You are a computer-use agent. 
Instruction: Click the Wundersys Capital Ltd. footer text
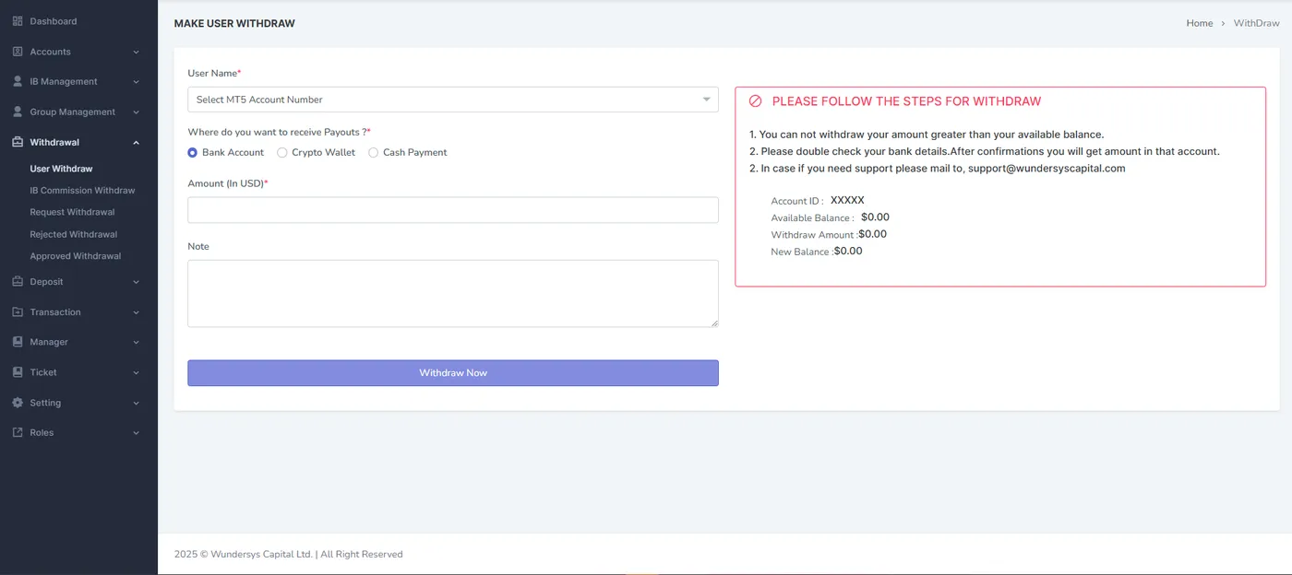click(261, 555)
